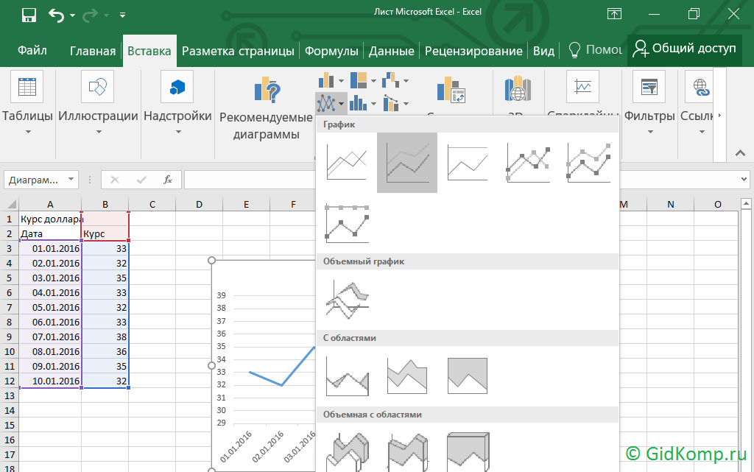Click the Общий доступ share button
The width and height of the screenshot is (754, 472).
click(684, 49)
